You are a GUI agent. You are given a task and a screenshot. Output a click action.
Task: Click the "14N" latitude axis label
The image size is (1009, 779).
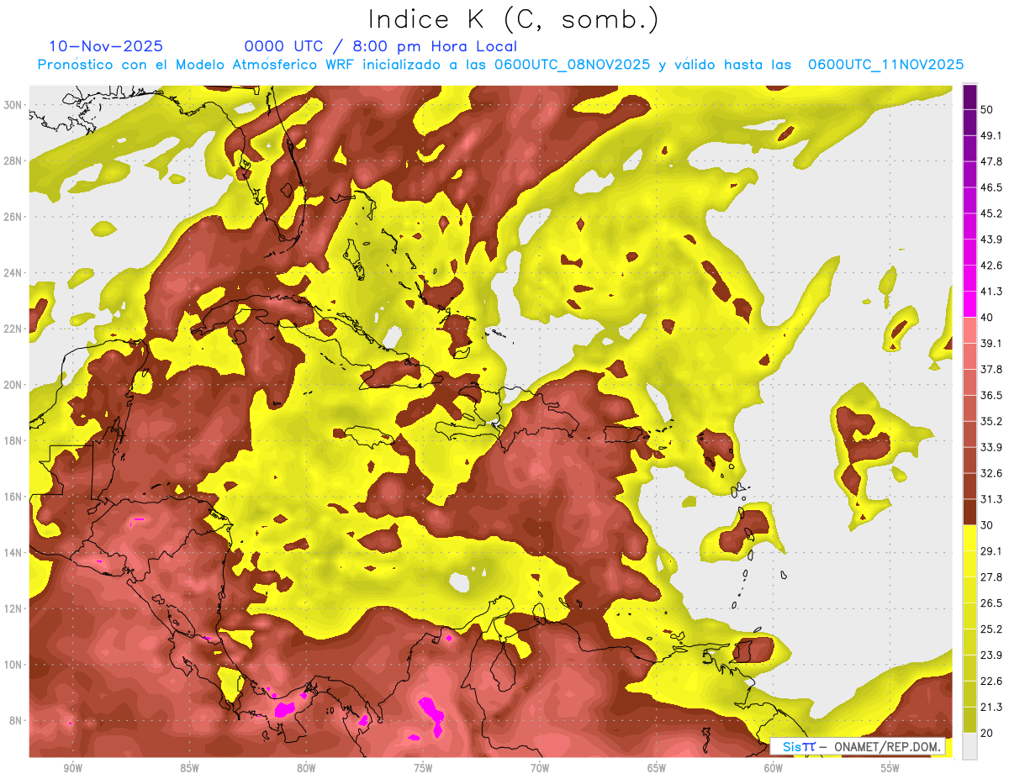(13, 553)
